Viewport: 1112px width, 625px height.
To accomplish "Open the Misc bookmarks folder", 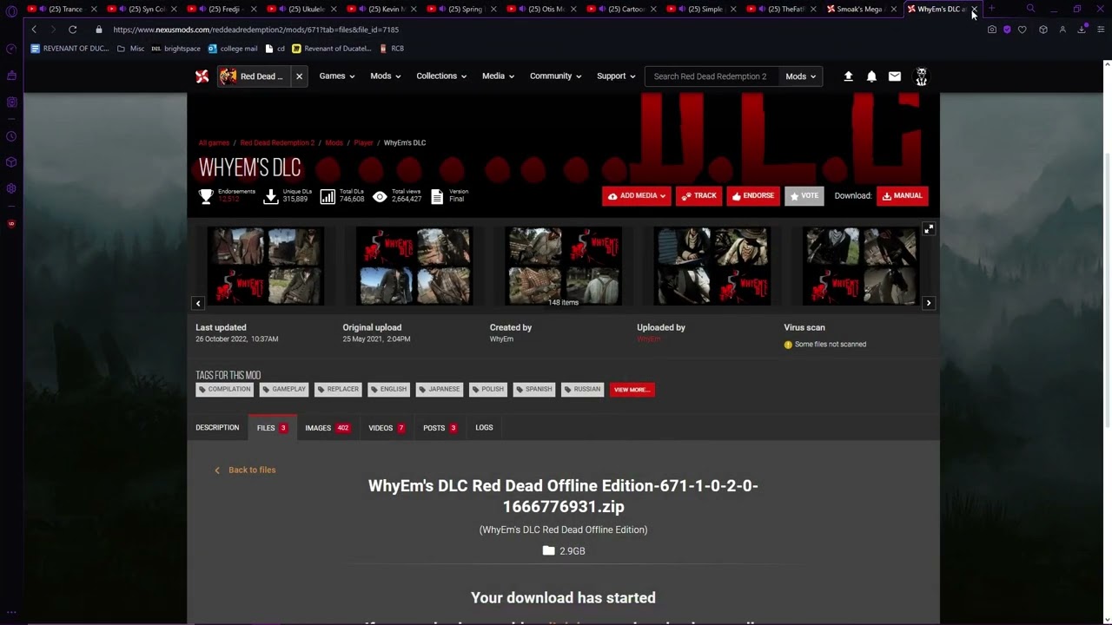I will click(131, 49).
